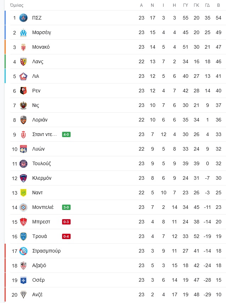Open the Μαρσέιγ team logo

pyautogui.click(x=23, y=32)
